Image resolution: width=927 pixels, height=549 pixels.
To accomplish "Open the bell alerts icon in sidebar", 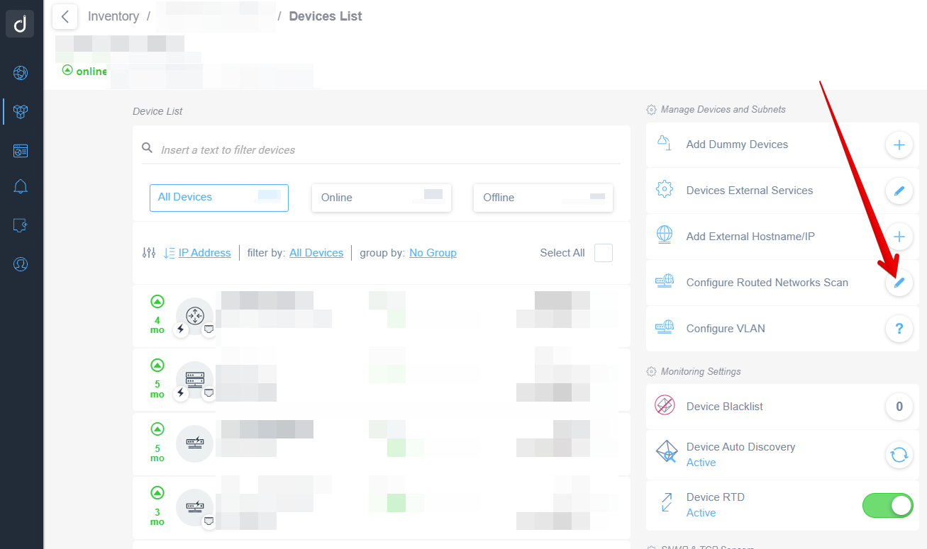I will (x=21, y=187).
